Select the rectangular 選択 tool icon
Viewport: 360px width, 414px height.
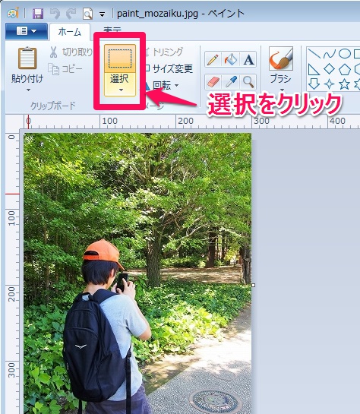coord(120,58)
